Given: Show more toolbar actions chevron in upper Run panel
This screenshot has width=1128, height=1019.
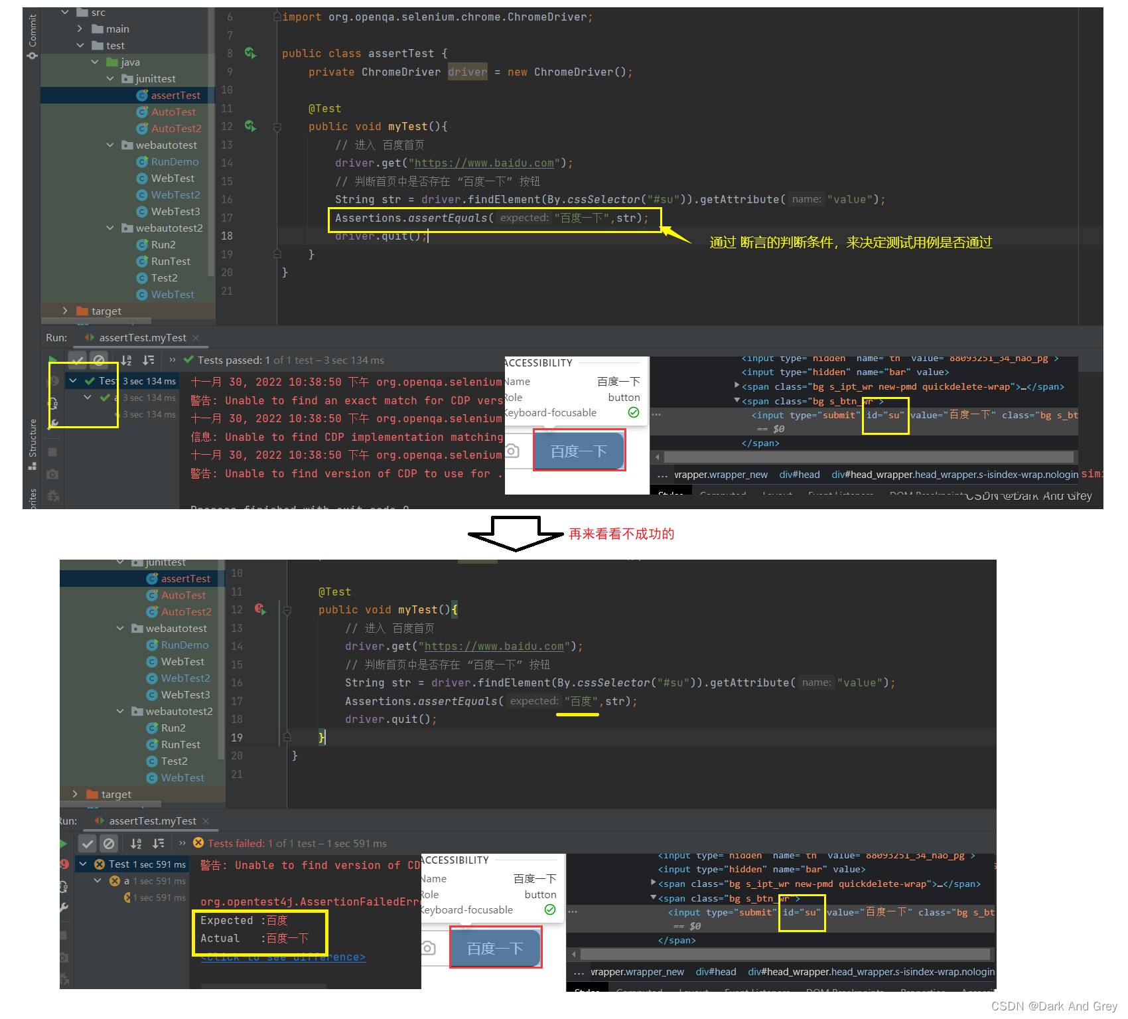Looking at the screenshot, I should tap(173, 360).
